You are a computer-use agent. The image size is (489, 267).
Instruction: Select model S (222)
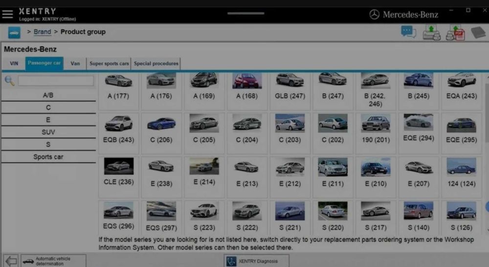247,218
